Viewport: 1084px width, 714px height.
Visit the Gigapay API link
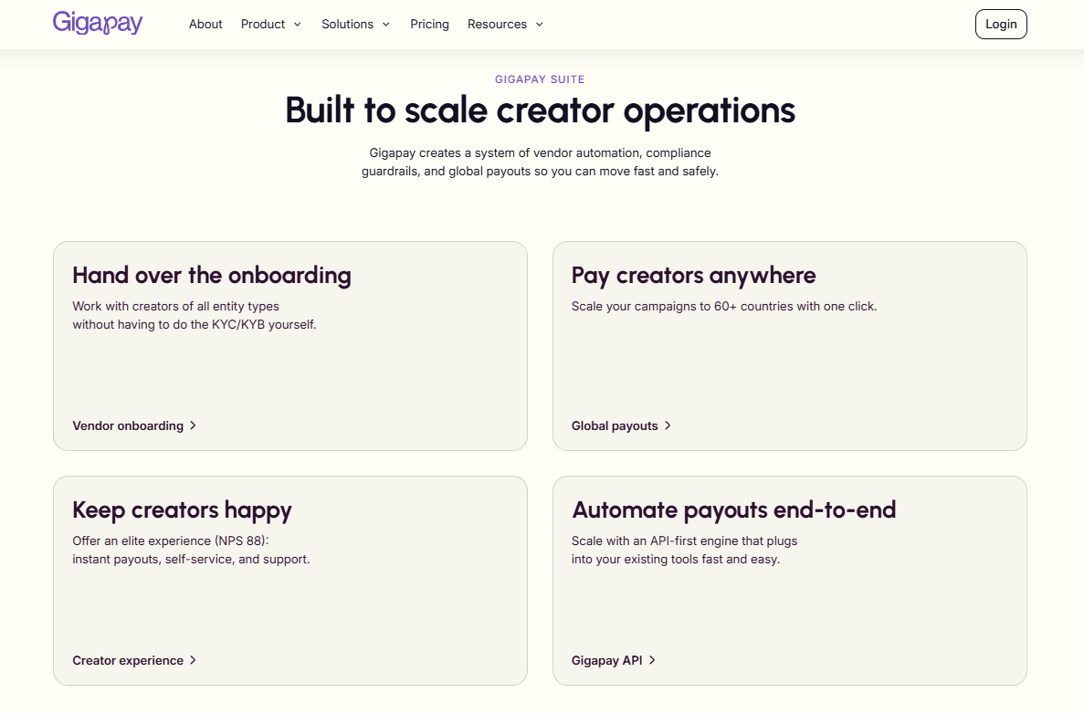[613, 660]
